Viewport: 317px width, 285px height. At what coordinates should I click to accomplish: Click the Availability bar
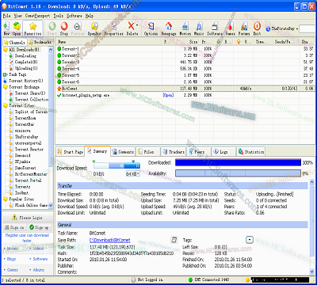238,173
